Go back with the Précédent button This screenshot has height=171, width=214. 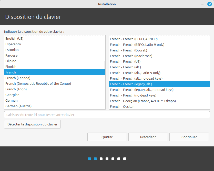(x=148, y=137)
